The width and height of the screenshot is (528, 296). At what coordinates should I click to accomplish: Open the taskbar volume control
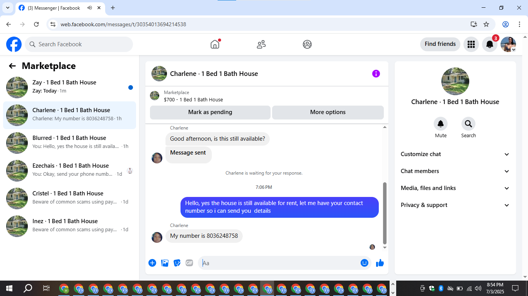click(x=478, y=288)
